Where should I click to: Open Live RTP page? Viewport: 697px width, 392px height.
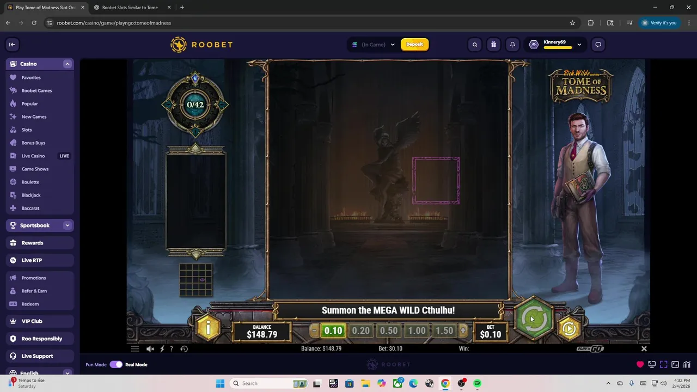click(x=39, y=260)
